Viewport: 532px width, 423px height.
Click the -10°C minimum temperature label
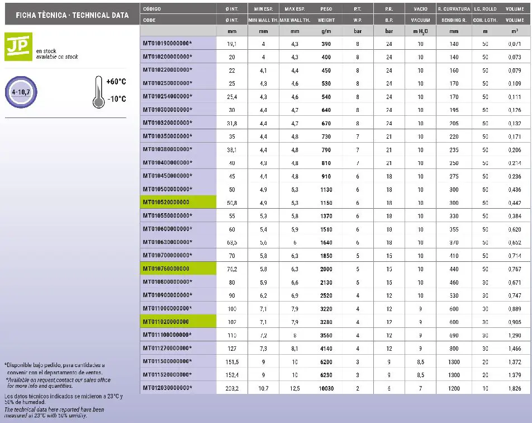(116, 99)
